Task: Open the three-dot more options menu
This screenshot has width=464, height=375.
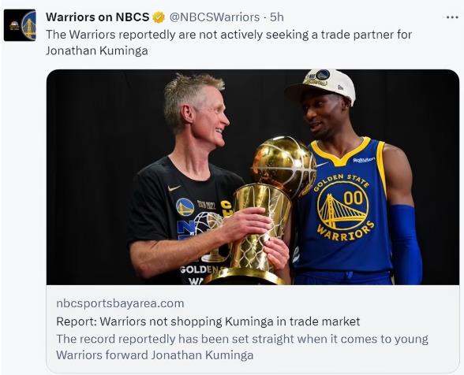Action: pos(452,17)
